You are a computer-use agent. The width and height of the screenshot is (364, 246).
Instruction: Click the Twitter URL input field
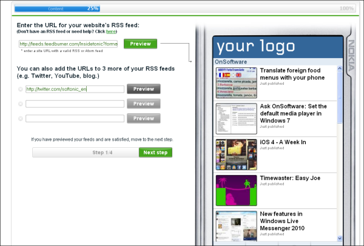coord(74,89)
